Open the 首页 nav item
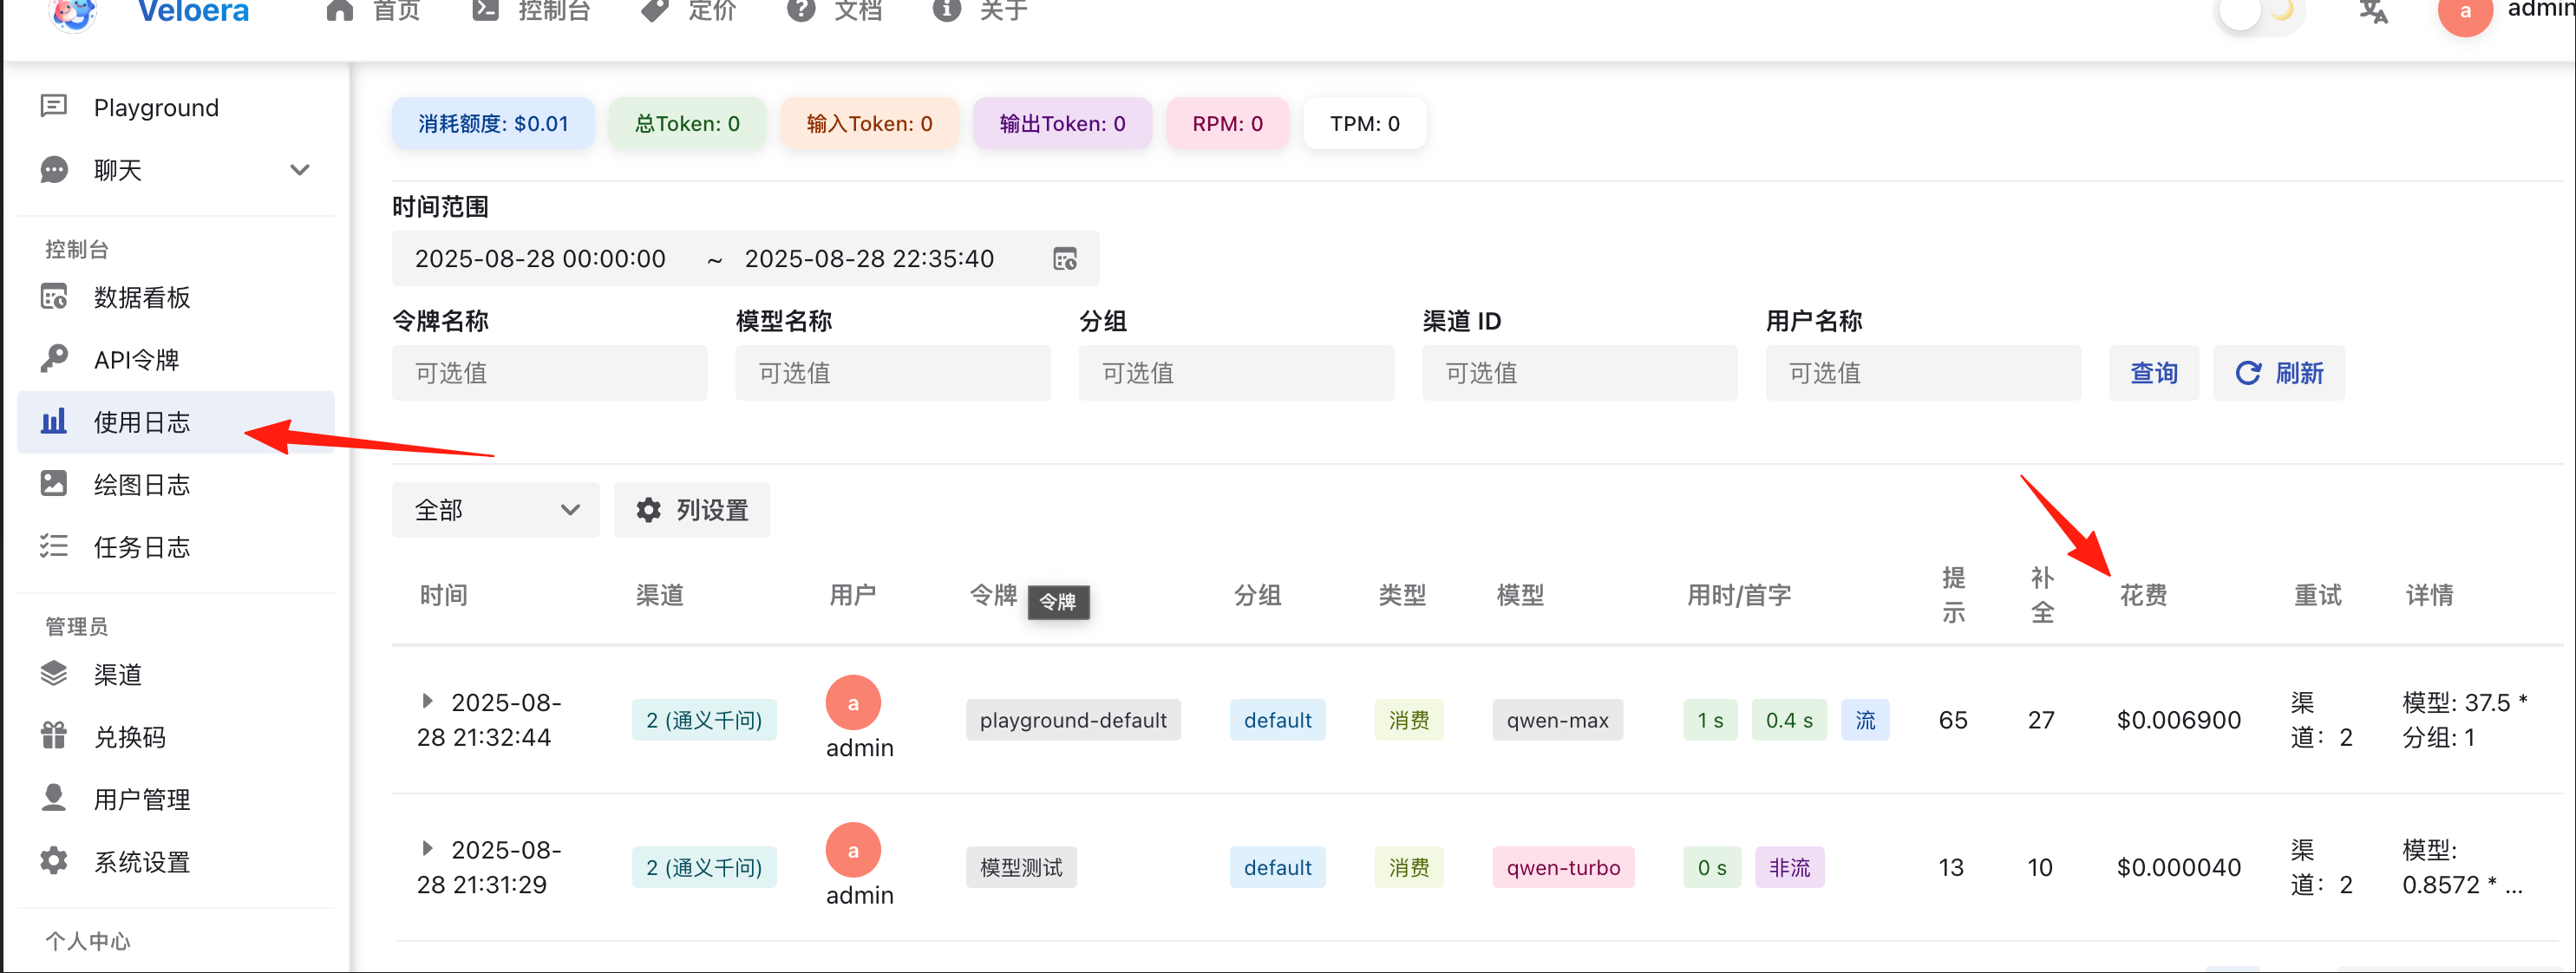The height and width of the screenshot is (973, 2576). pos(374,11)
